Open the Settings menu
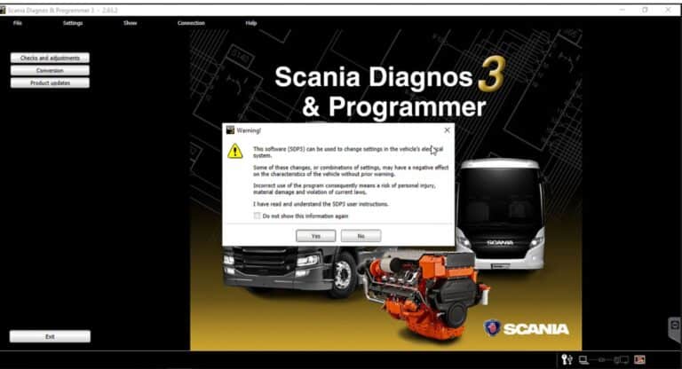 (x=73, y=23)
